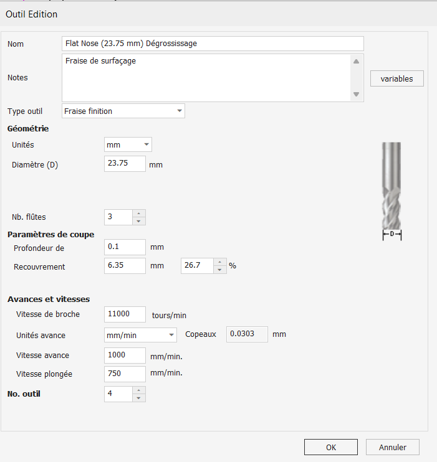The height and width of the screenshot is (462, 437).
Task: Increase No. outil with up arrow
Action: (138, 390)
